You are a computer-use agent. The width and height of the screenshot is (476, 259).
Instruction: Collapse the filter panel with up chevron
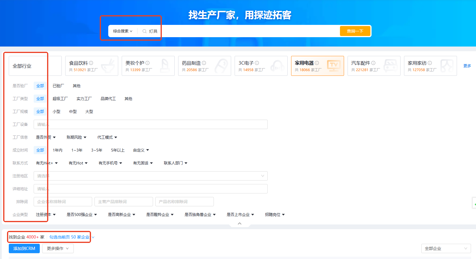240,224
